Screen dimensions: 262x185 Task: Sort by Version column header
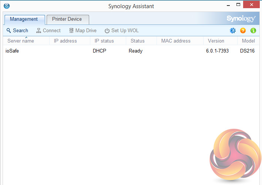[220, 41]
